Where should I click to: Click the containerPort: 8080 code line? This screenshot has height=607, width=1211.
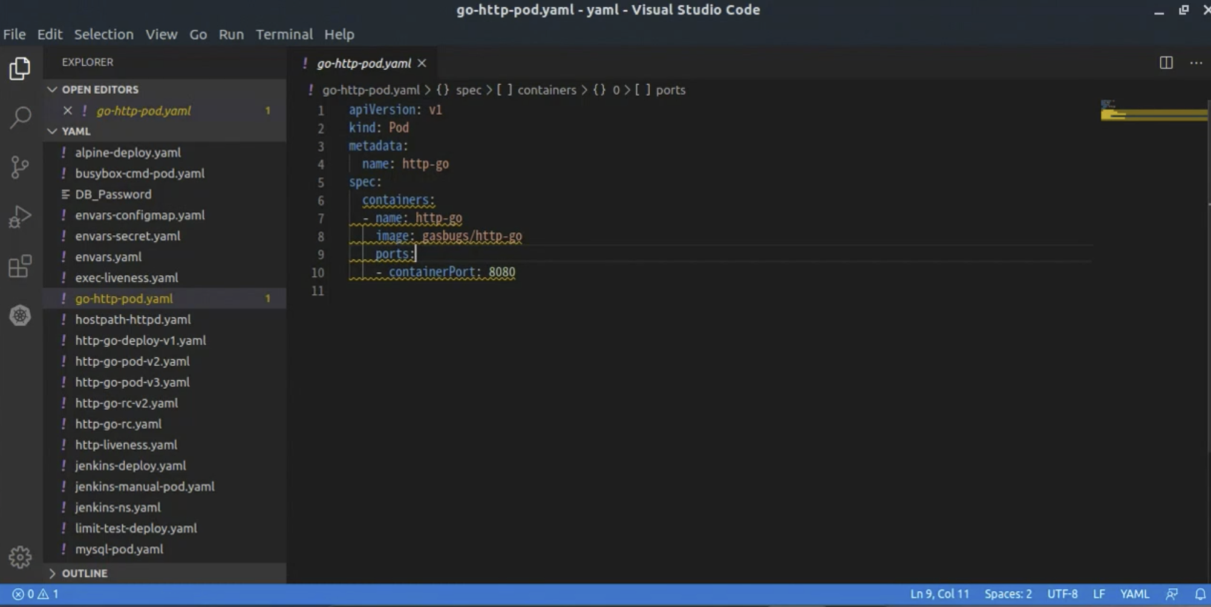(x=446, y=272)
